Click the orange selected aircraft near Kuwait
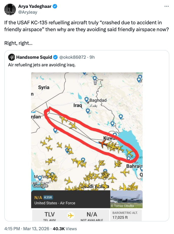Screen dimensions: 174x234 (103, 144)
